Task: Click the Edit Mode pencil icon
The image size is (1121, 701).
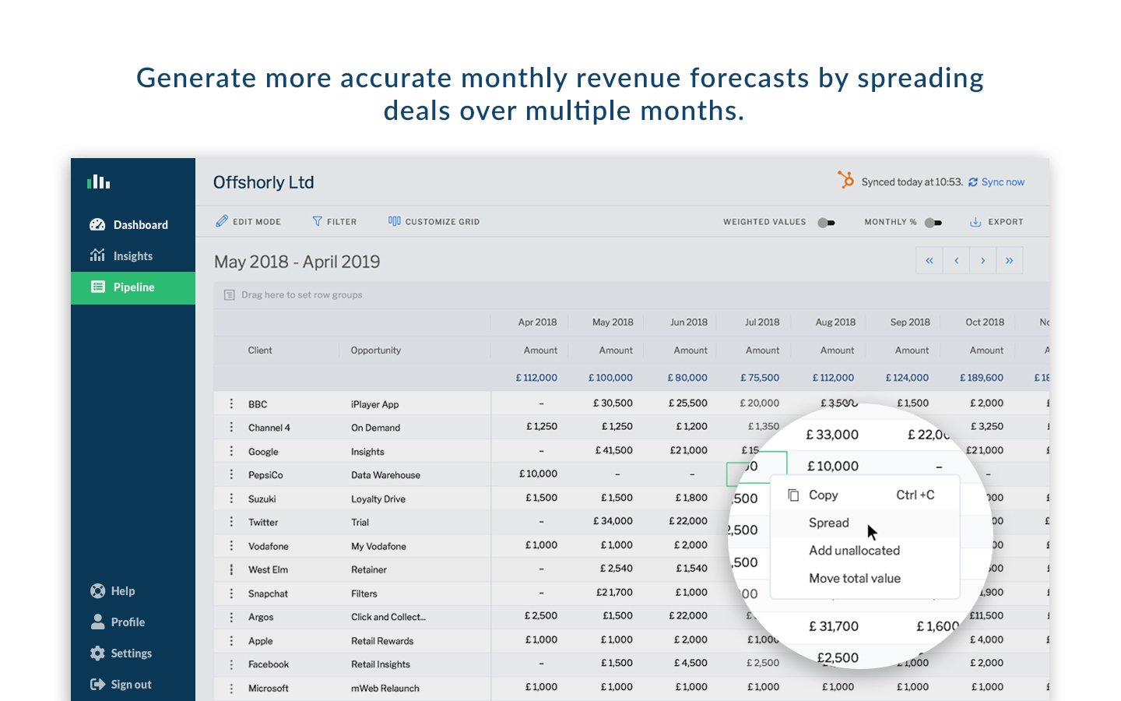Action: [223, 221]
